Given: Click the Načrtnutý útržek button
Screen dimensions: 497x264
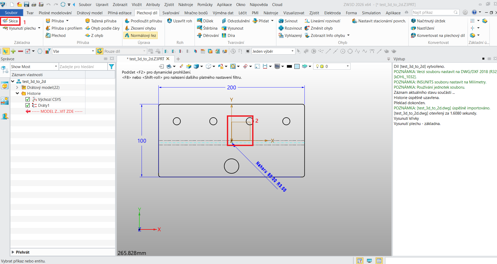Looking at the screenshot, I should pyautogui.click(x=428, y=21).
